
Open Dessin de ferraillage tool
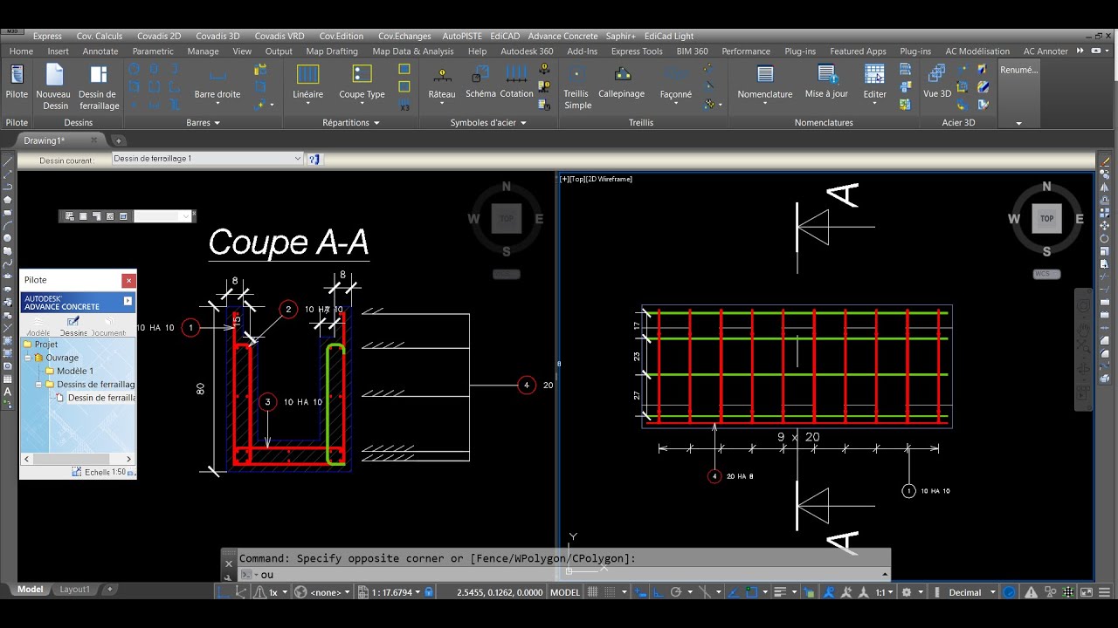pyautogui.click(x=98, y=87)
